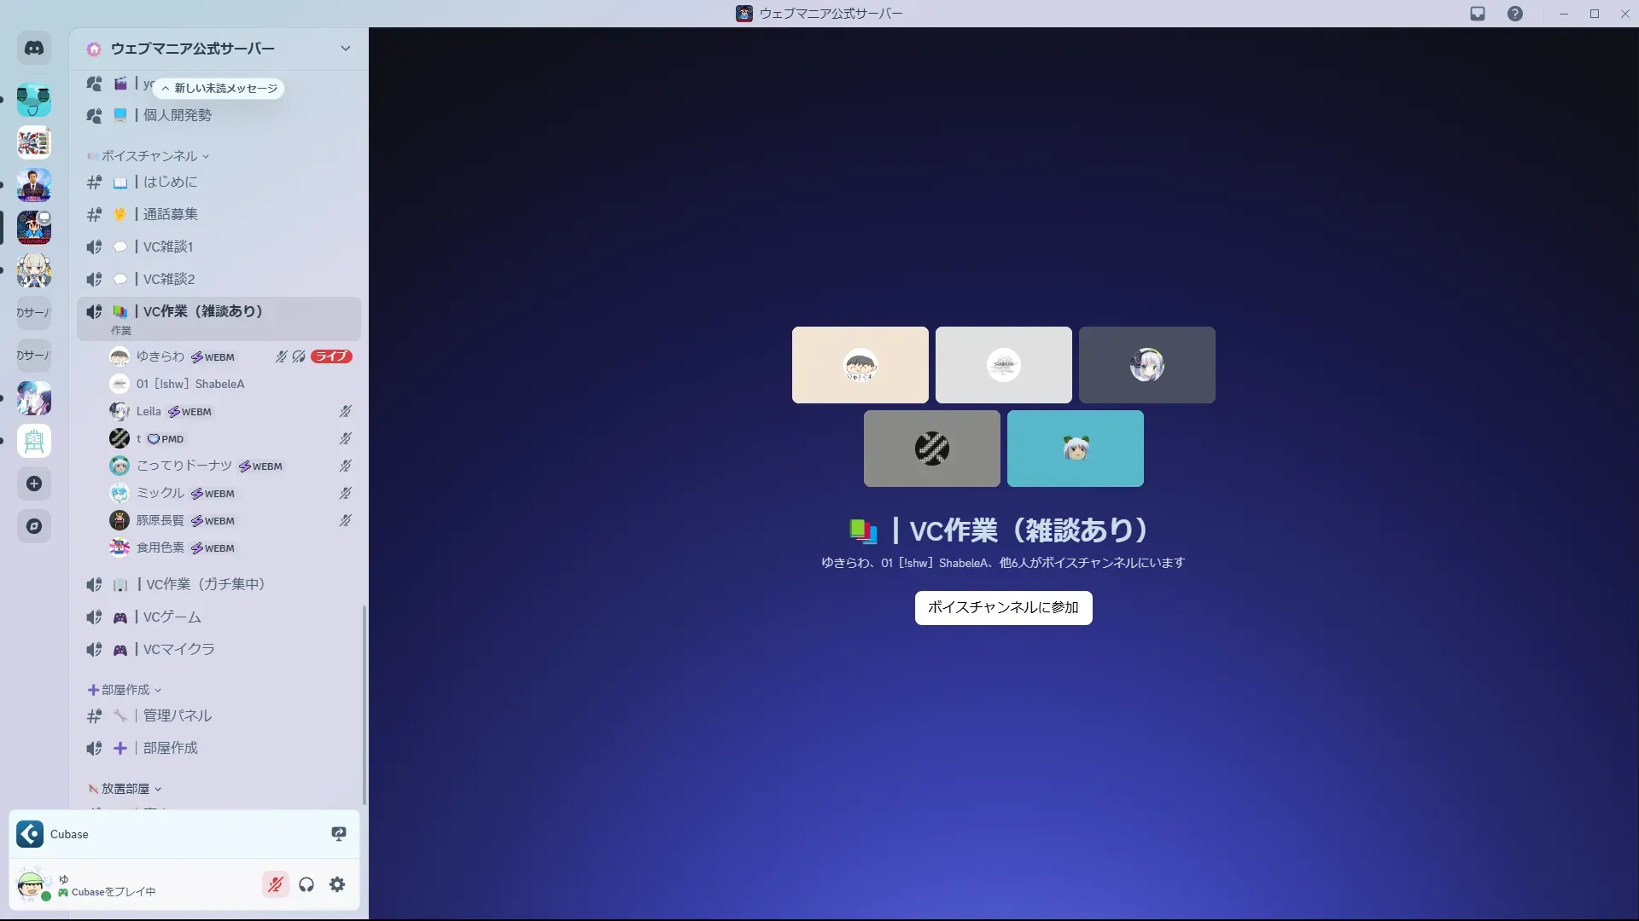This screenshot has width=1639, height=921.
Task: Toggle headphone deafen button
Action: (x=306, y=884)
